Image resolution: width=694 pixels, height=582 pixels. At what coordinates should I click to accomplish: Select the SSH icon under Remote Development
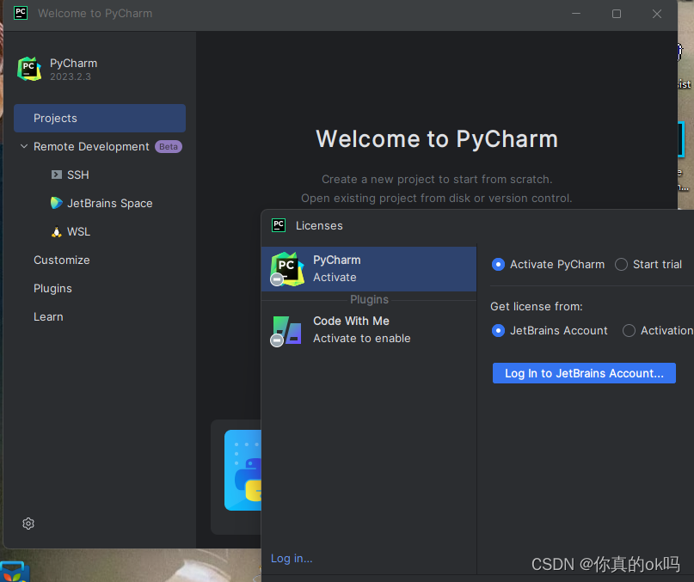pyautogui.click(x=56, y=175)
